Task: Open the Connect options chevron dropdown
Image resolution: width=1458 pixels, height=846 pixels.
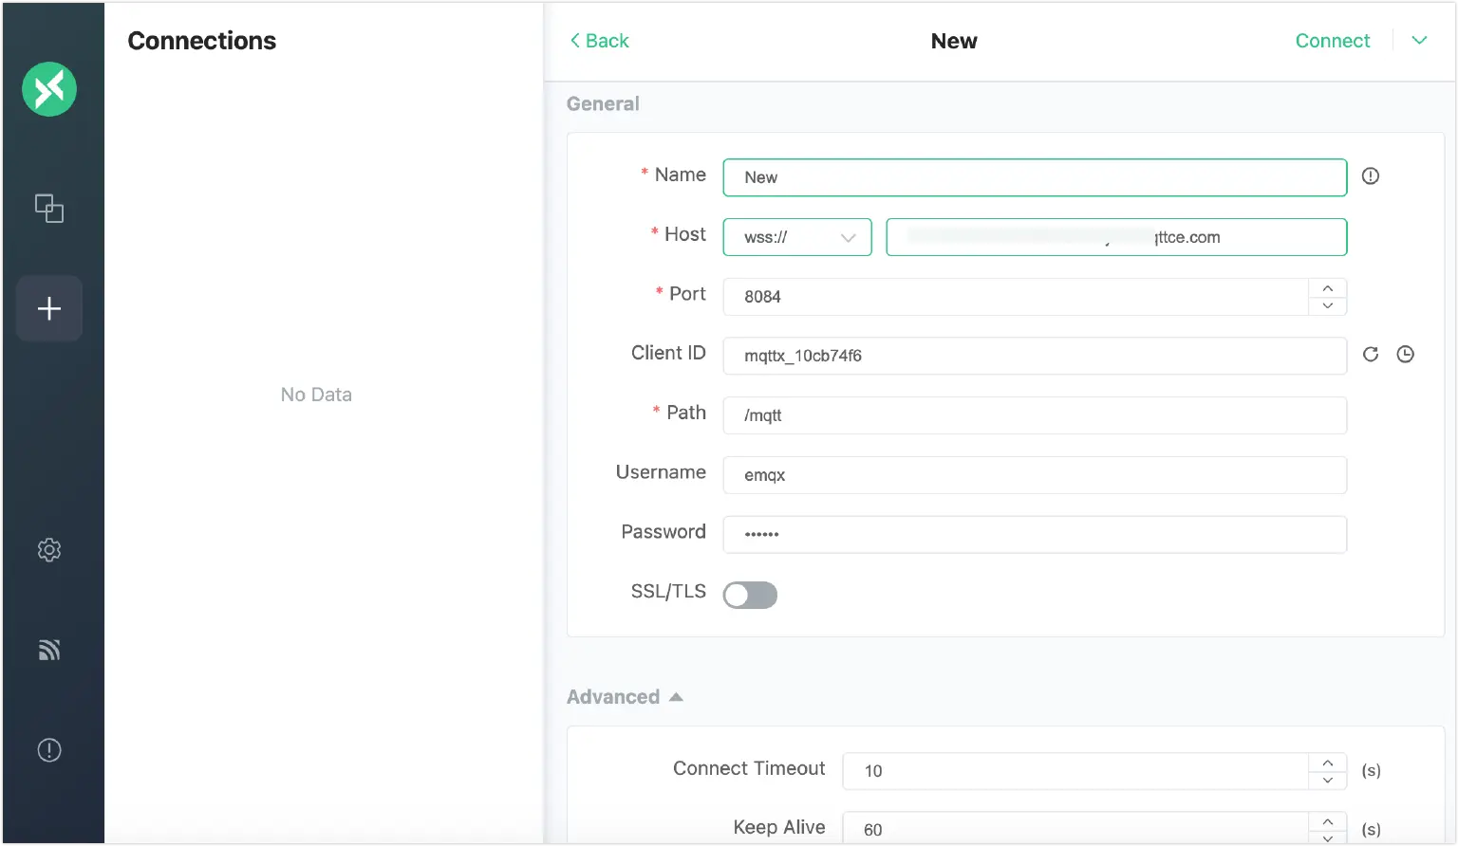Action: (1419, 41)
